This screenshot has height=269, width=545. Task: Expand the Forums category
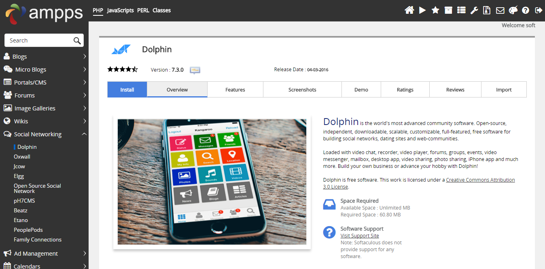click(x=85, y=95)
